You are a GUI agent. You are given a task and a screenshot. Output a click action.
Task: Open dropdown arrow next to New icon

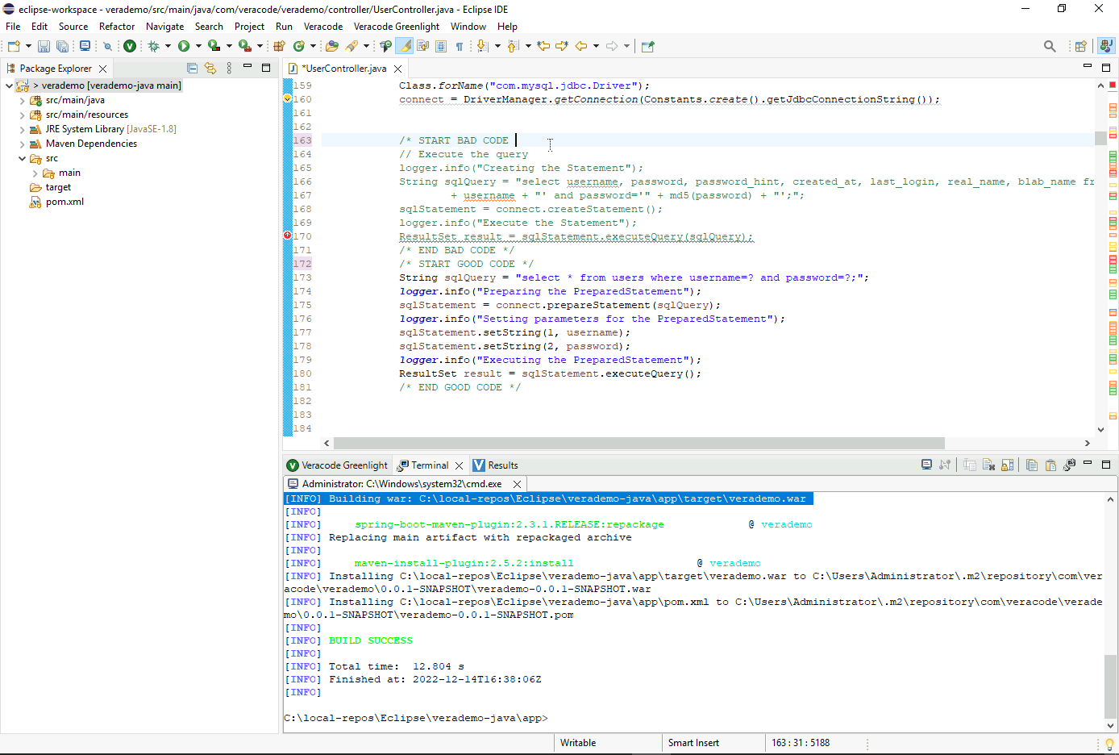(28, 46)
